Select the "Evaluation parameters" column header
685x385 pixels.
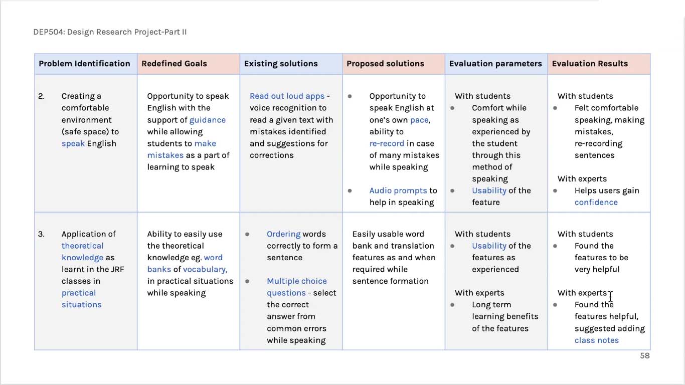495,64
